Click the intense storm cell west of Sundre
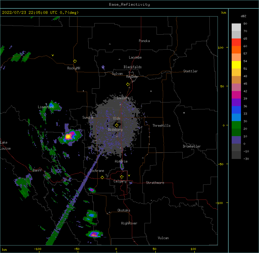This screenshot has height=253, width=259. [x=70, y=136]
